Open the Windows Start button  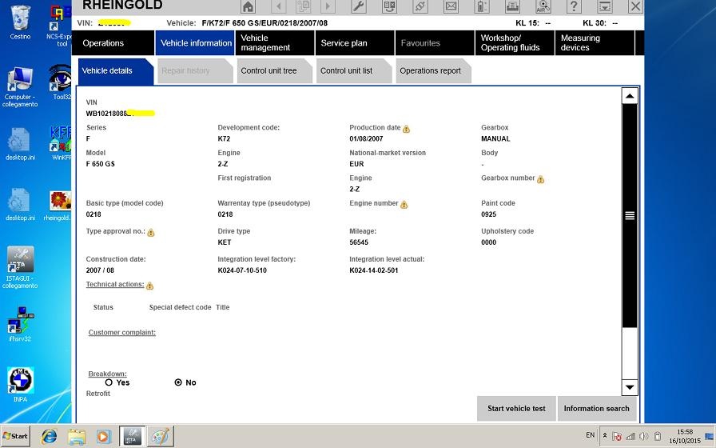coord(15,436)
